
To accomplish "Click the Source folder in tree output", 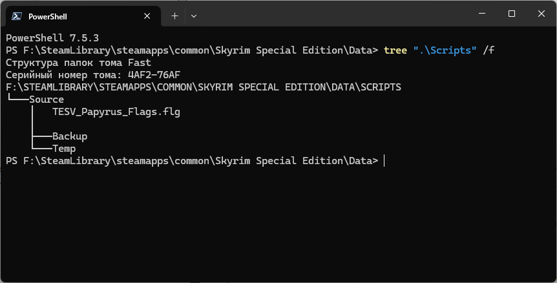I will [x=47, y=100].
